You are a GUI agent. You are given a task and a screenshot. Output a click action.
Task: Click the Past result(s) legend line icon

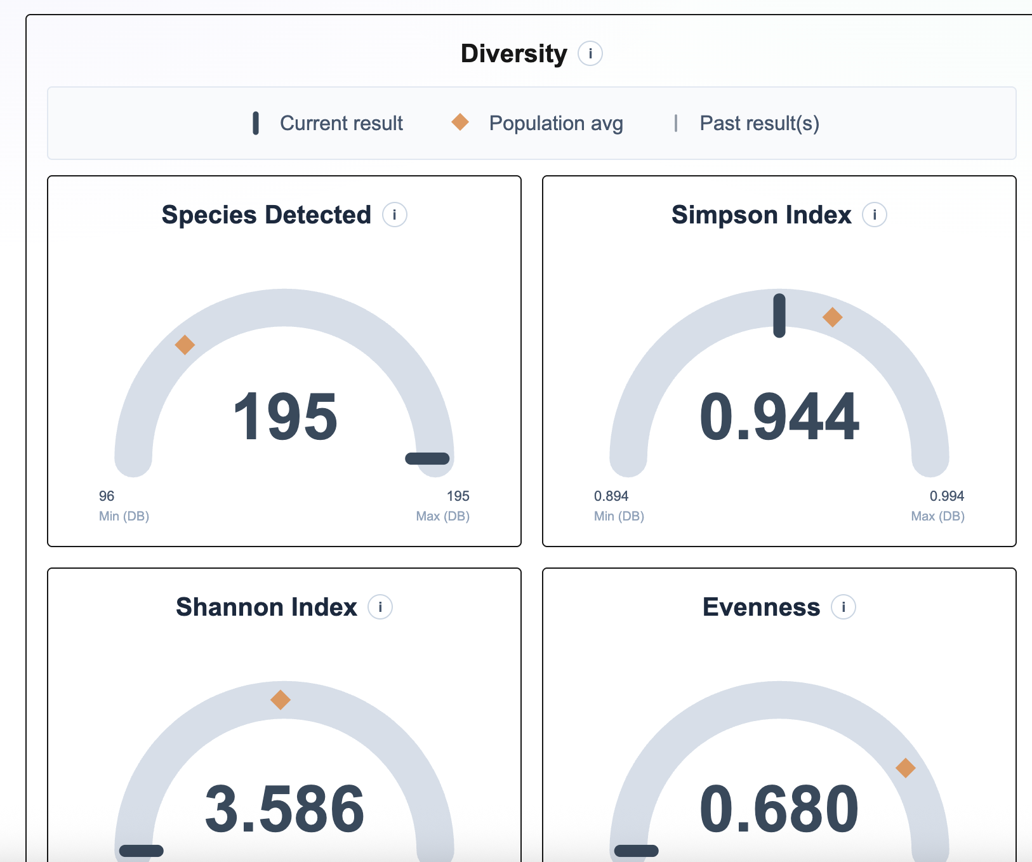click(676, 123)
